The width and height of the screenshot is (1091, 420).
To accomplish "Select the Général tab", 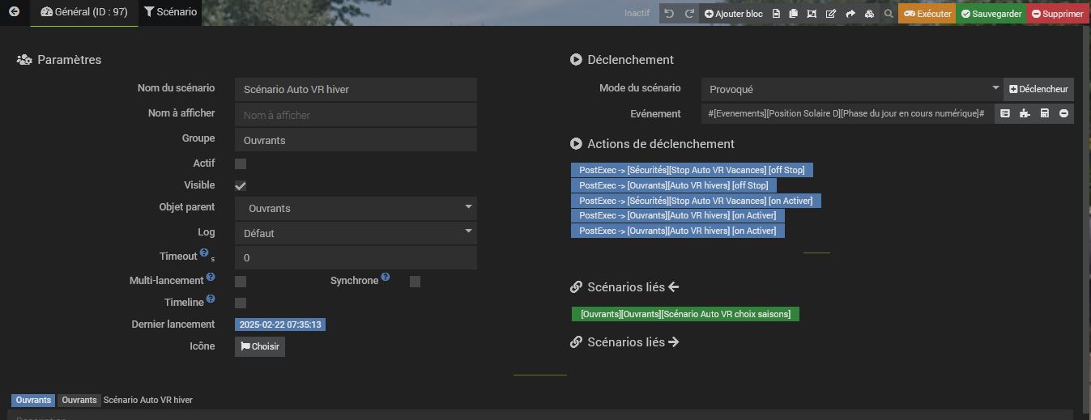I will (x=84, y=12).
